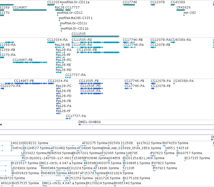
Task: Open CDS CG11505-PD
Action: pyautogui.click(x=91, y=86)
